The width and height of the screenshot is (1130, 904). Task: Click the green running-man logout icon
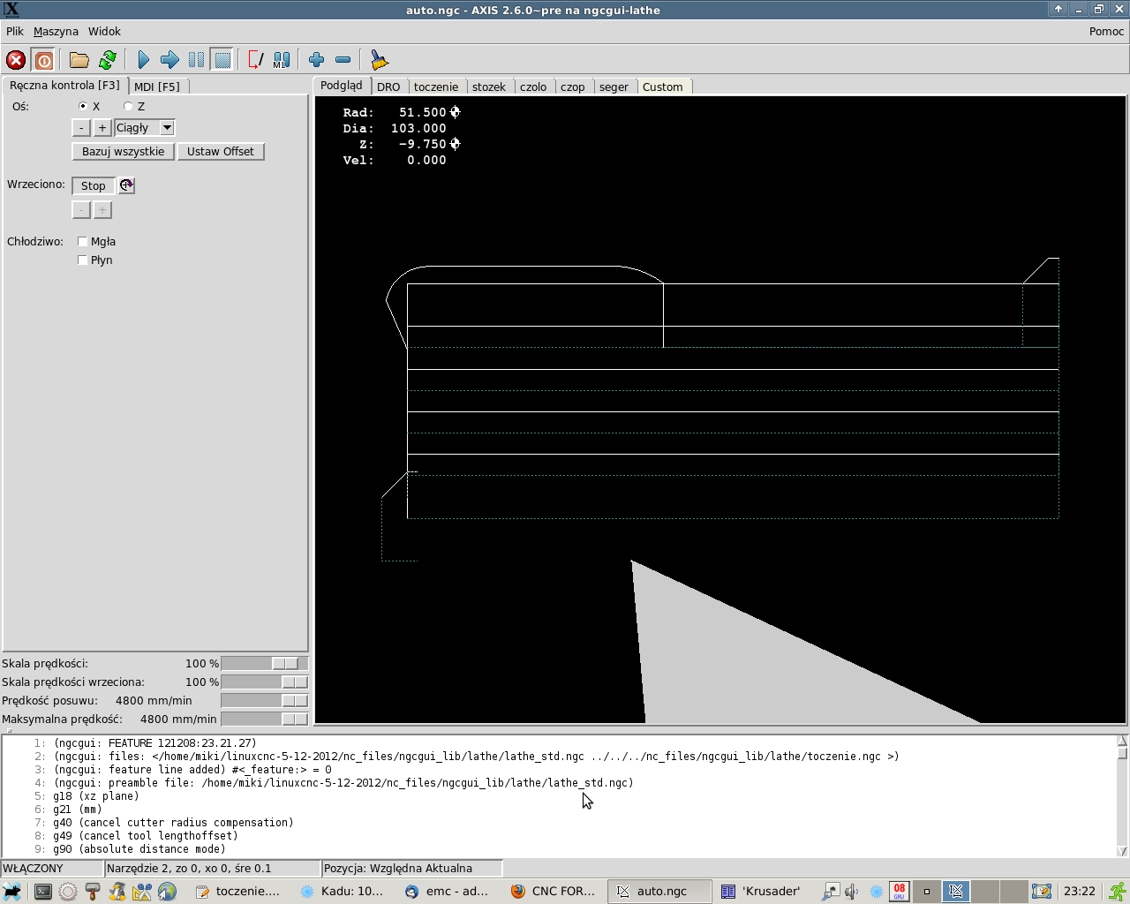coord(1117,892)
